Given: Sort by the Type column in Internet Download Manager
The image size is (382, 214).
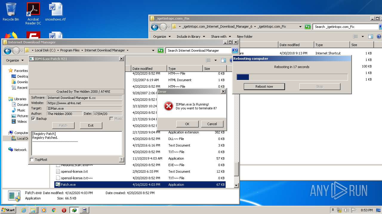Looking at the screenshot, I should tap(185, 69).
